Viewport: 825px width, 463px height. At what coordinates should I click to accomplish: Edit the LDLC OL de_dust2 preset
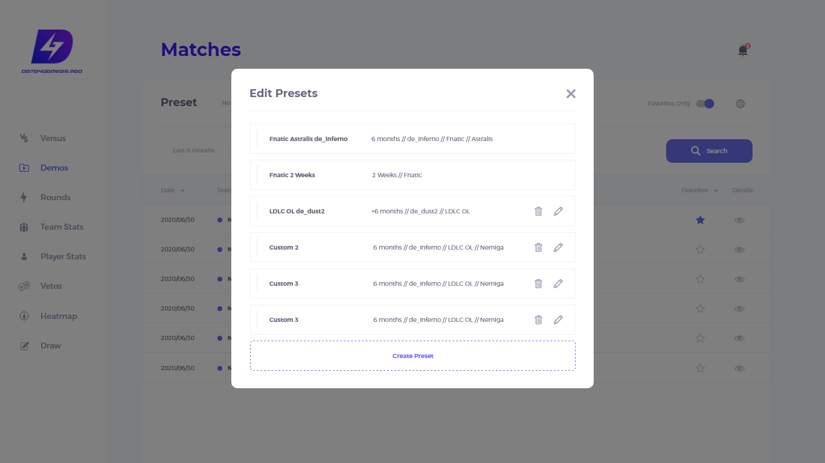(558, 211)
